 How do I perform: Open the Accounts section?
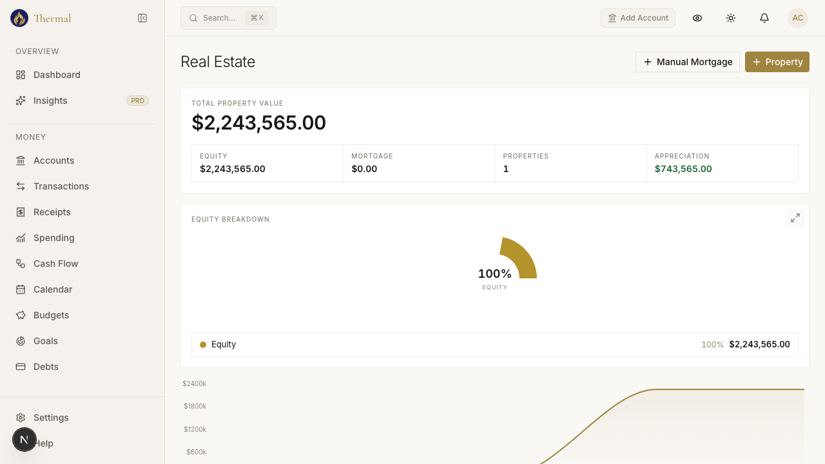(53, 160)
